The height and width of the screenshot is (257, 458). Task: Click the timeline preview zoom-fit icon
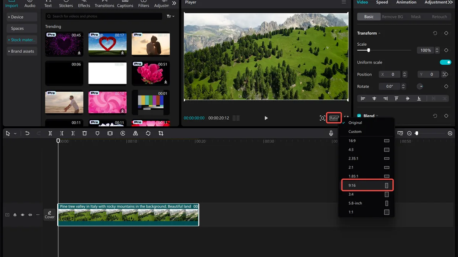pos(400,133)
